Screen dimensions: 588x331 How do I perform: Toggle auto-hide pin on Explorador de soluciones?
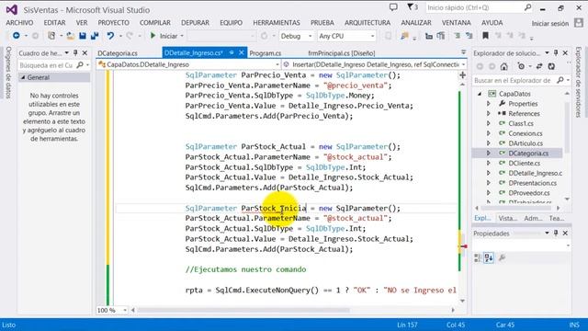click(x=556, y=53)
